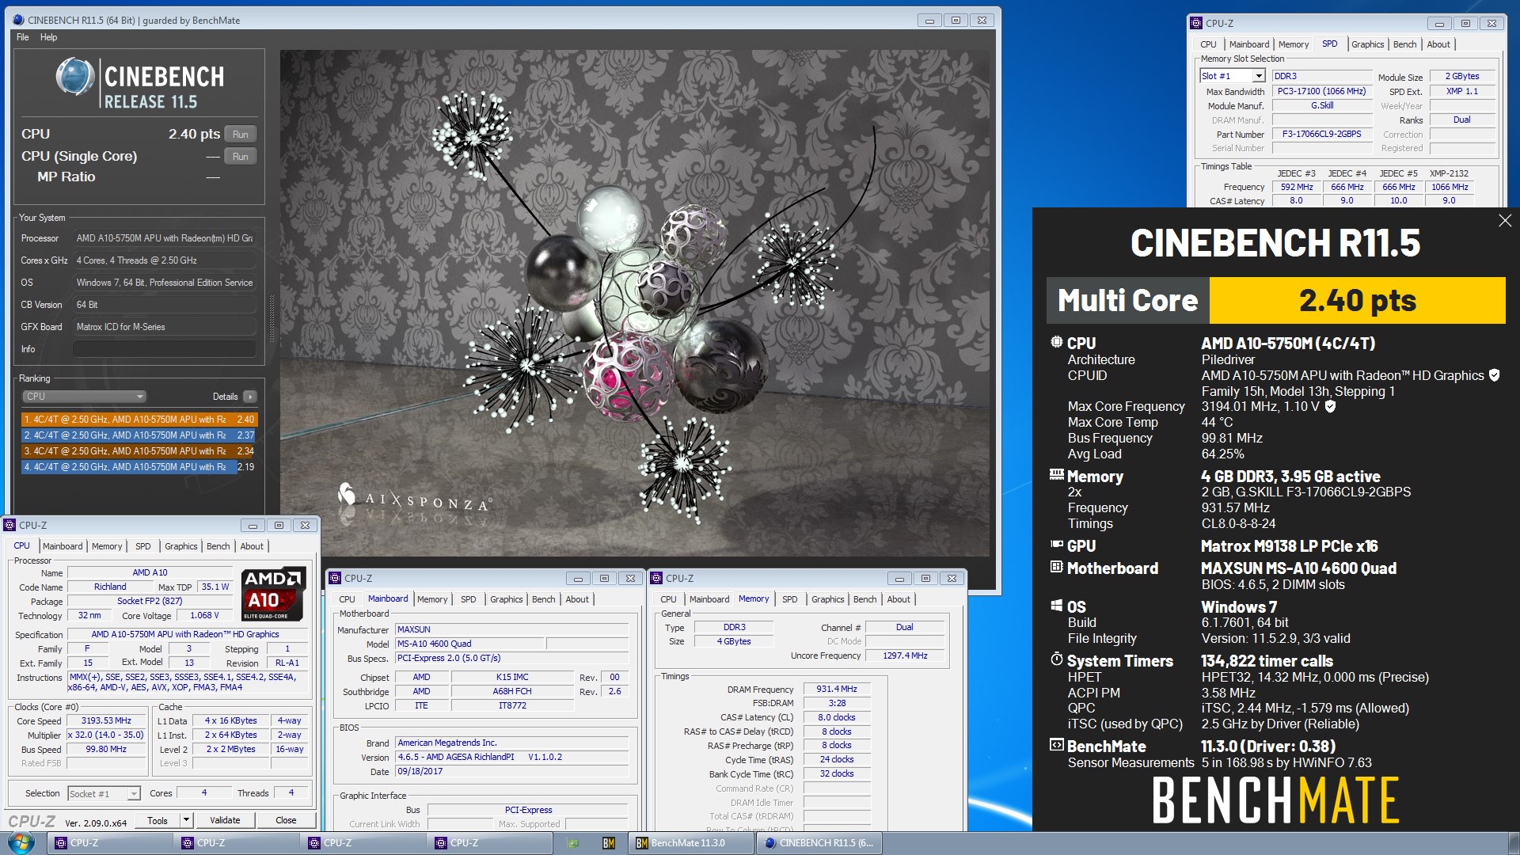Click the Tools button in CPU-Z
This screenshot has height=855, width=1520.
click(x=158, y=820)
